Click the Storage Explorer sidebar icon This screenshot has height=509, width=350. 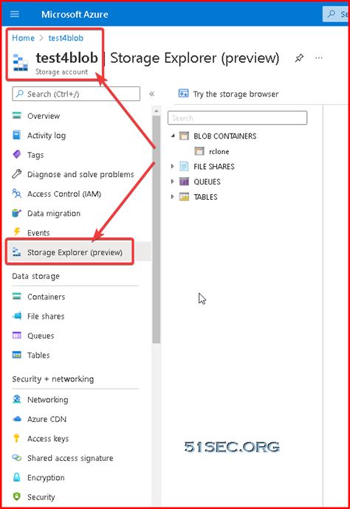click(16, 252)
